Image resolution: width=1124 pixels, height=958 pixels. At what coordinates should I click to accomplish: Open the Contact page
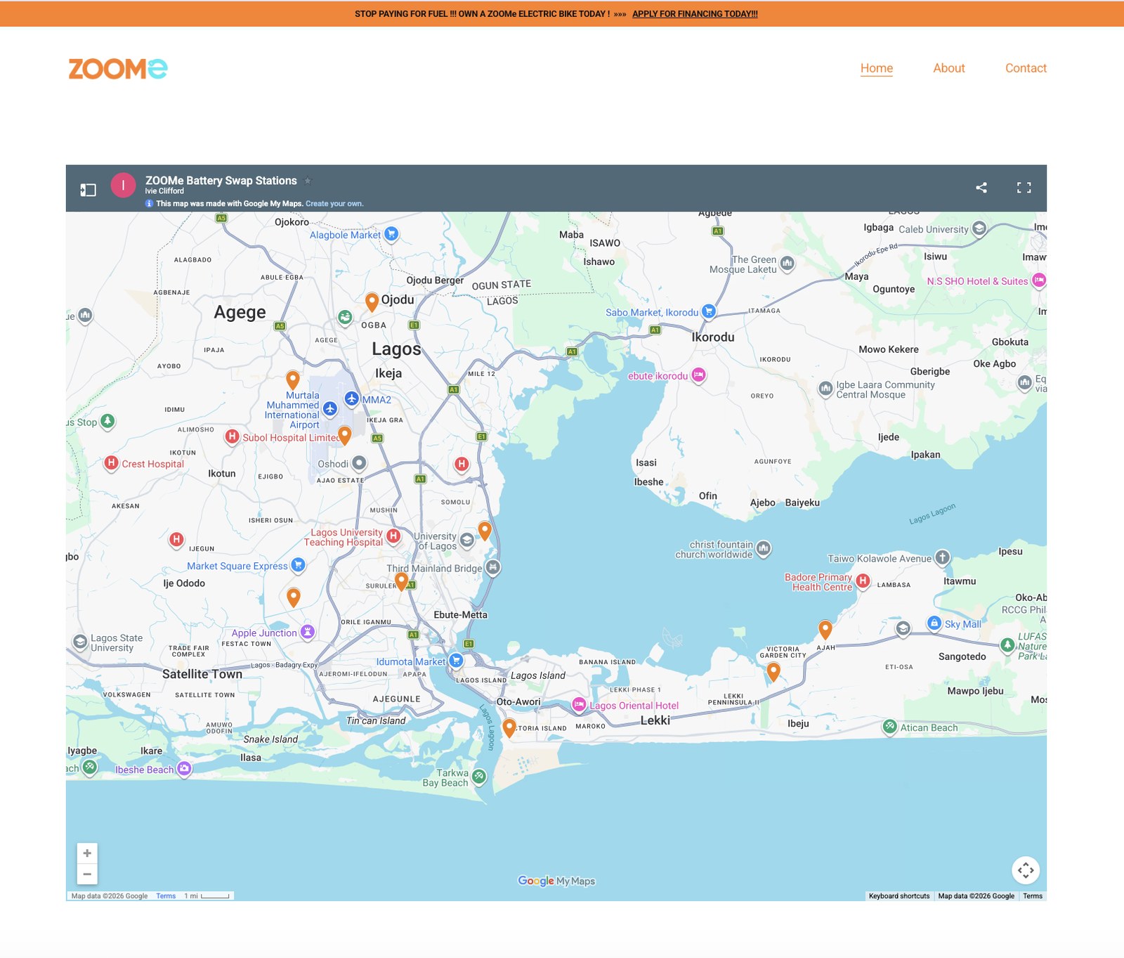tap(1026, 68)
